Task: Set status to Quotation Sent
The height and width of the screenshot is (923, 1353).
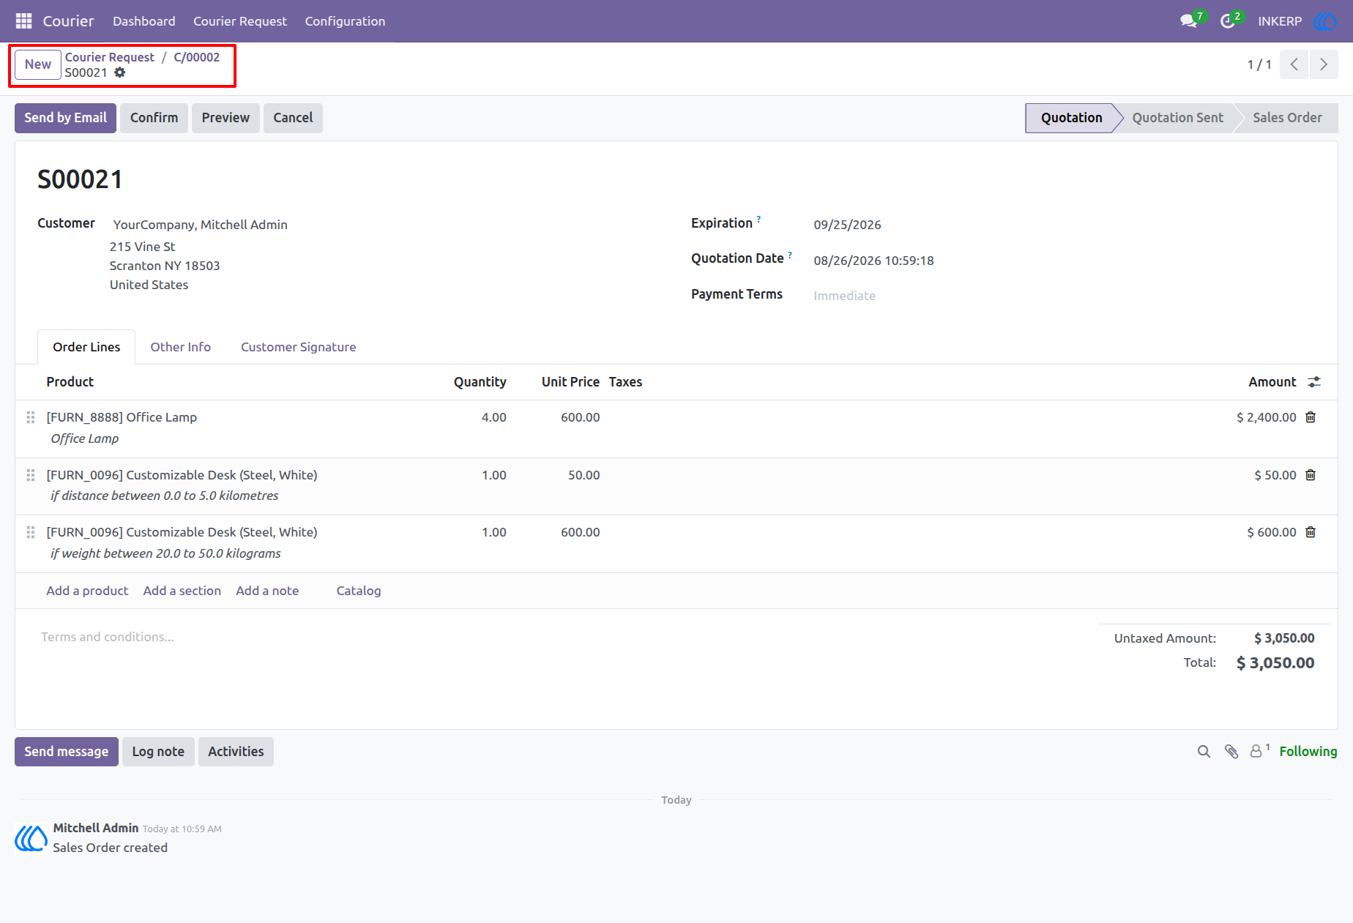Action: point(1177,118)
